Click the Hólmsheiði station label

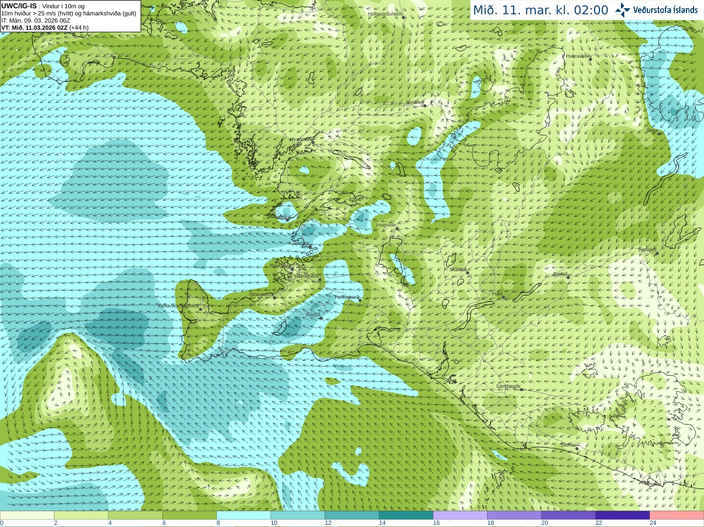coord(307,276)
